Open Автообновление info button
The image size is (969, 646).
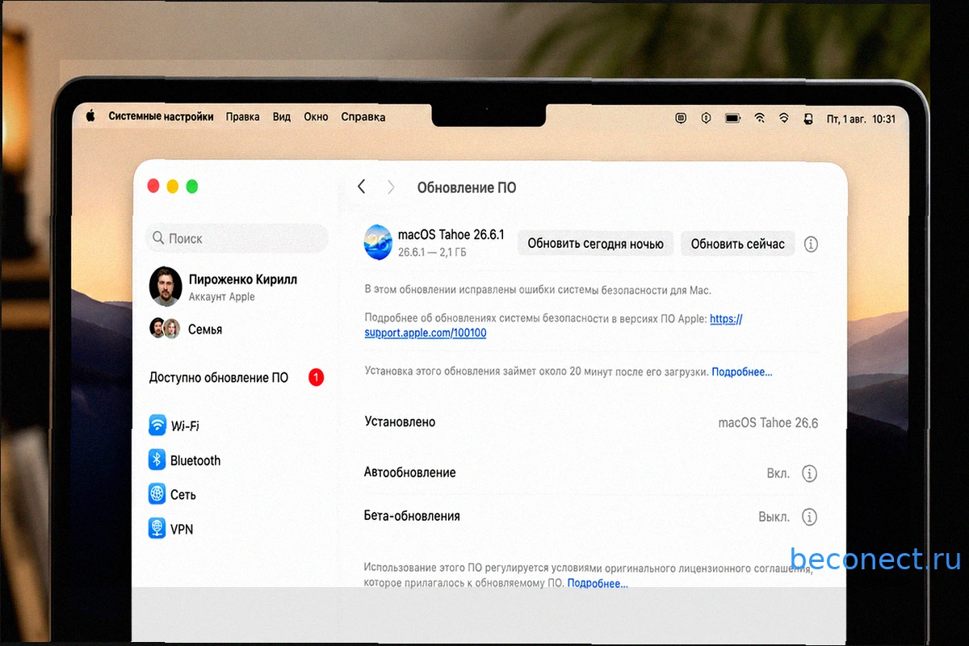810,473
